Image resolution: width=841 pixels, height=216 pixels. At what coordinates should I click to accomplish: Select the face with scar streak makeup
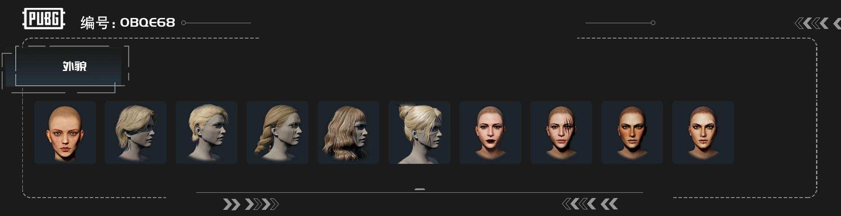(x=561, y=132)
